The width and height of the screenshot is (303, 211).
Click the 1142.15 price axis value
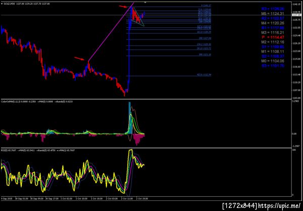point(296,4)
